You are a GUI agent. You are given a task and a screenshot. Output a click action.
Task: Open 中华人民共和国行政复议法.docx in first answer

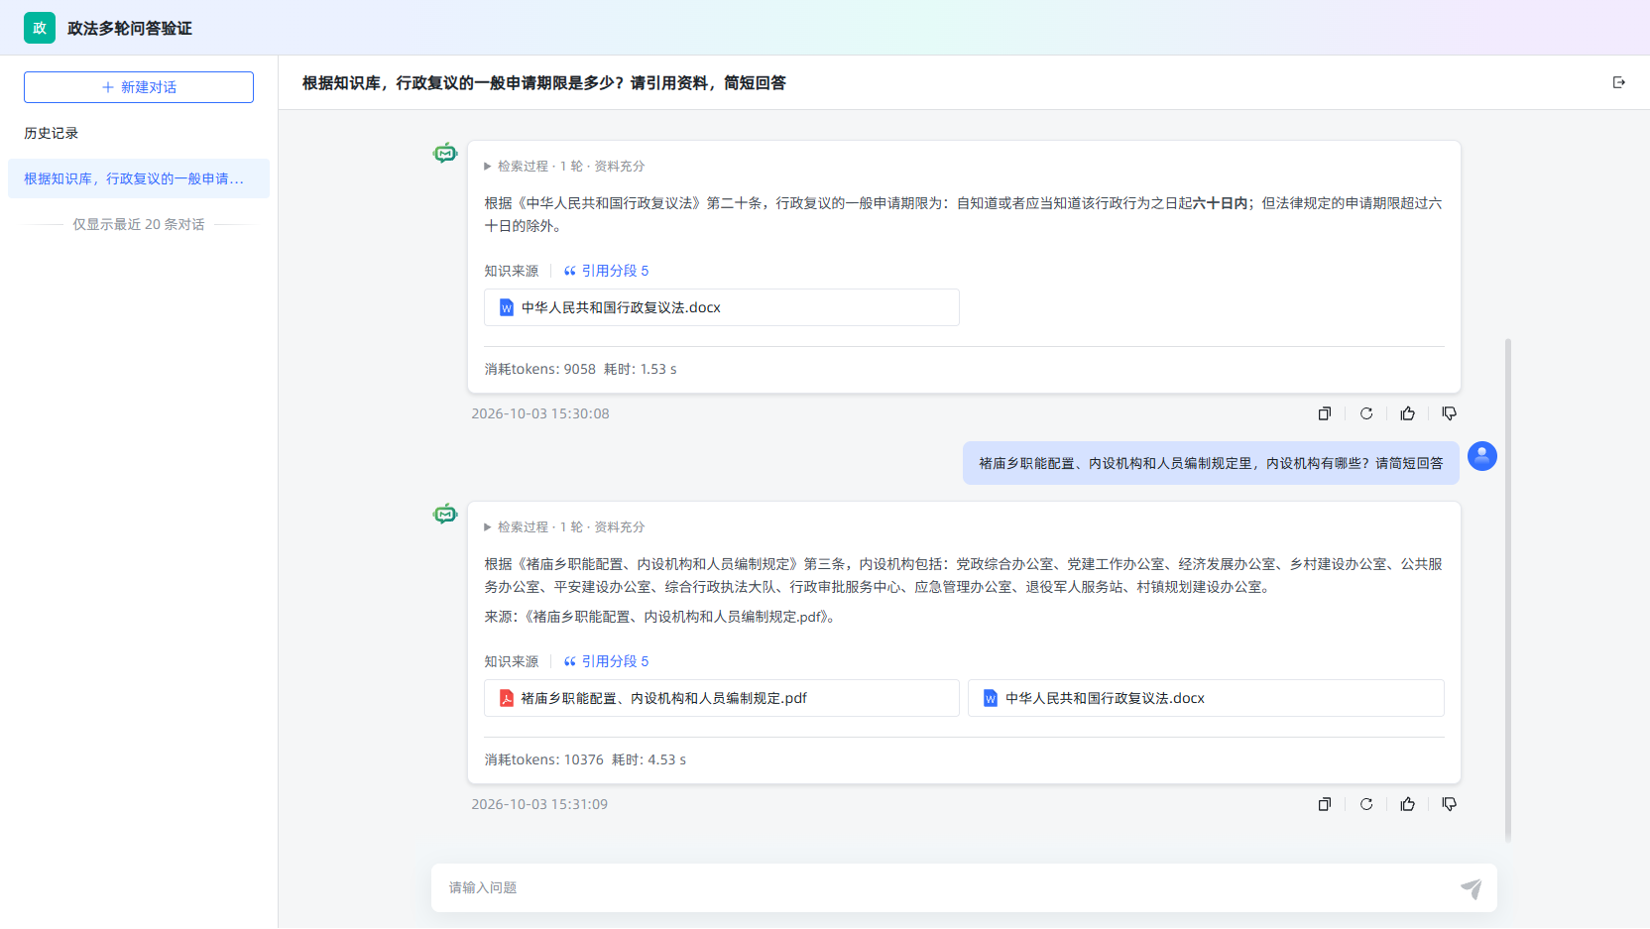(x=722, y=307)
